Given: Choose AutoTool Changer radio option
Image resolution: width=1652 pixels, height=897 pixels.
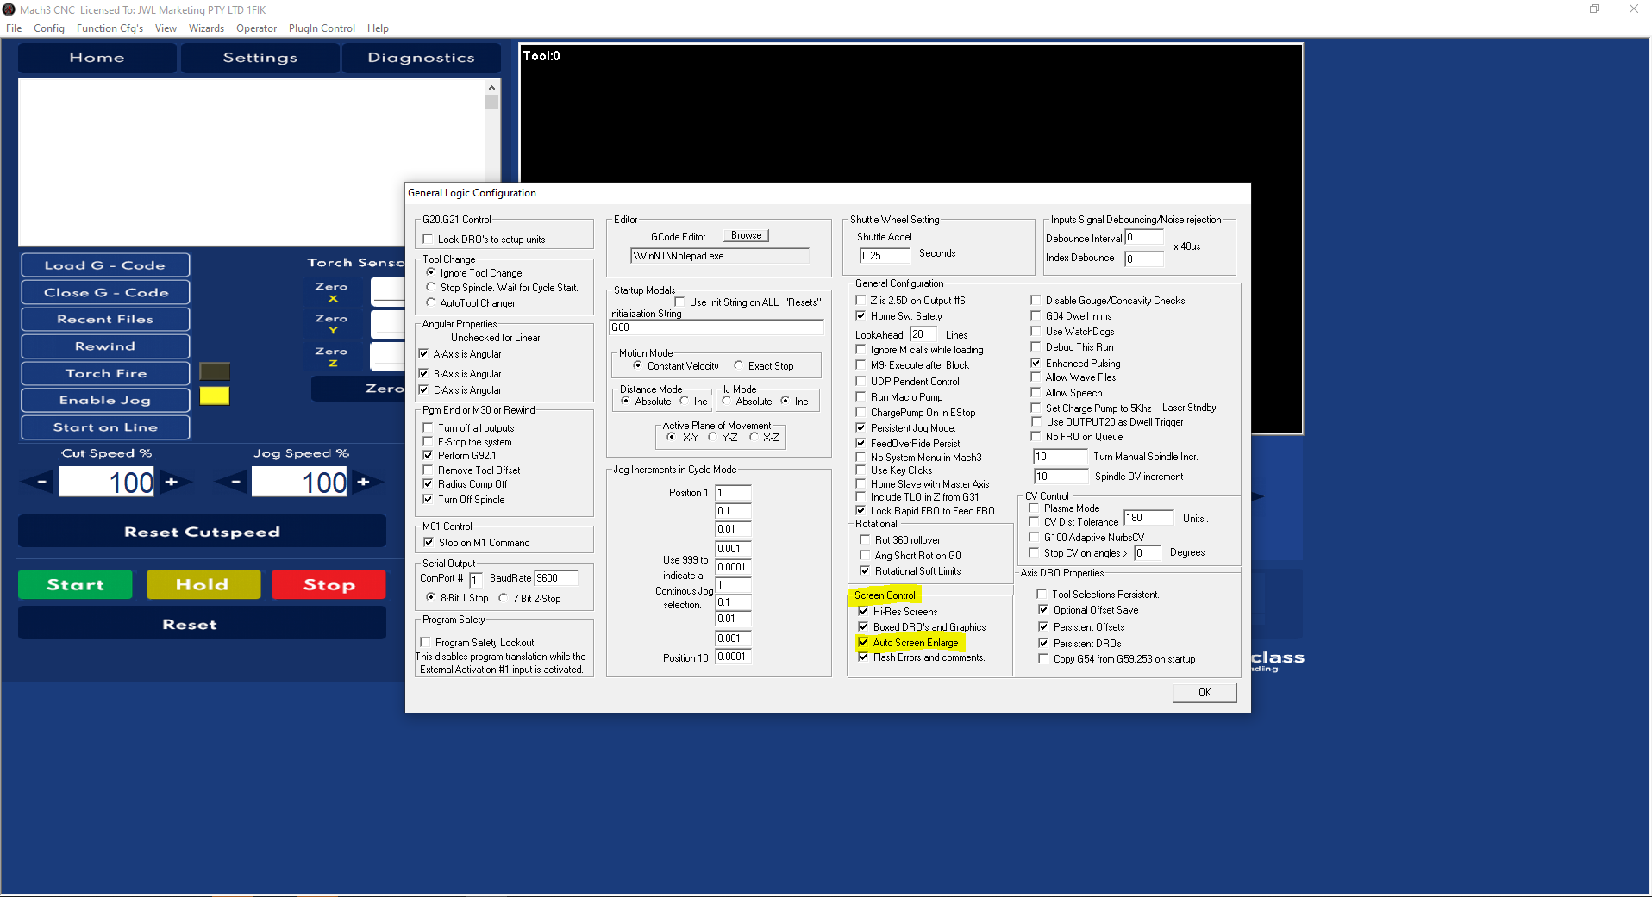Looking at the screenshot, I should [x=431, y=302].
